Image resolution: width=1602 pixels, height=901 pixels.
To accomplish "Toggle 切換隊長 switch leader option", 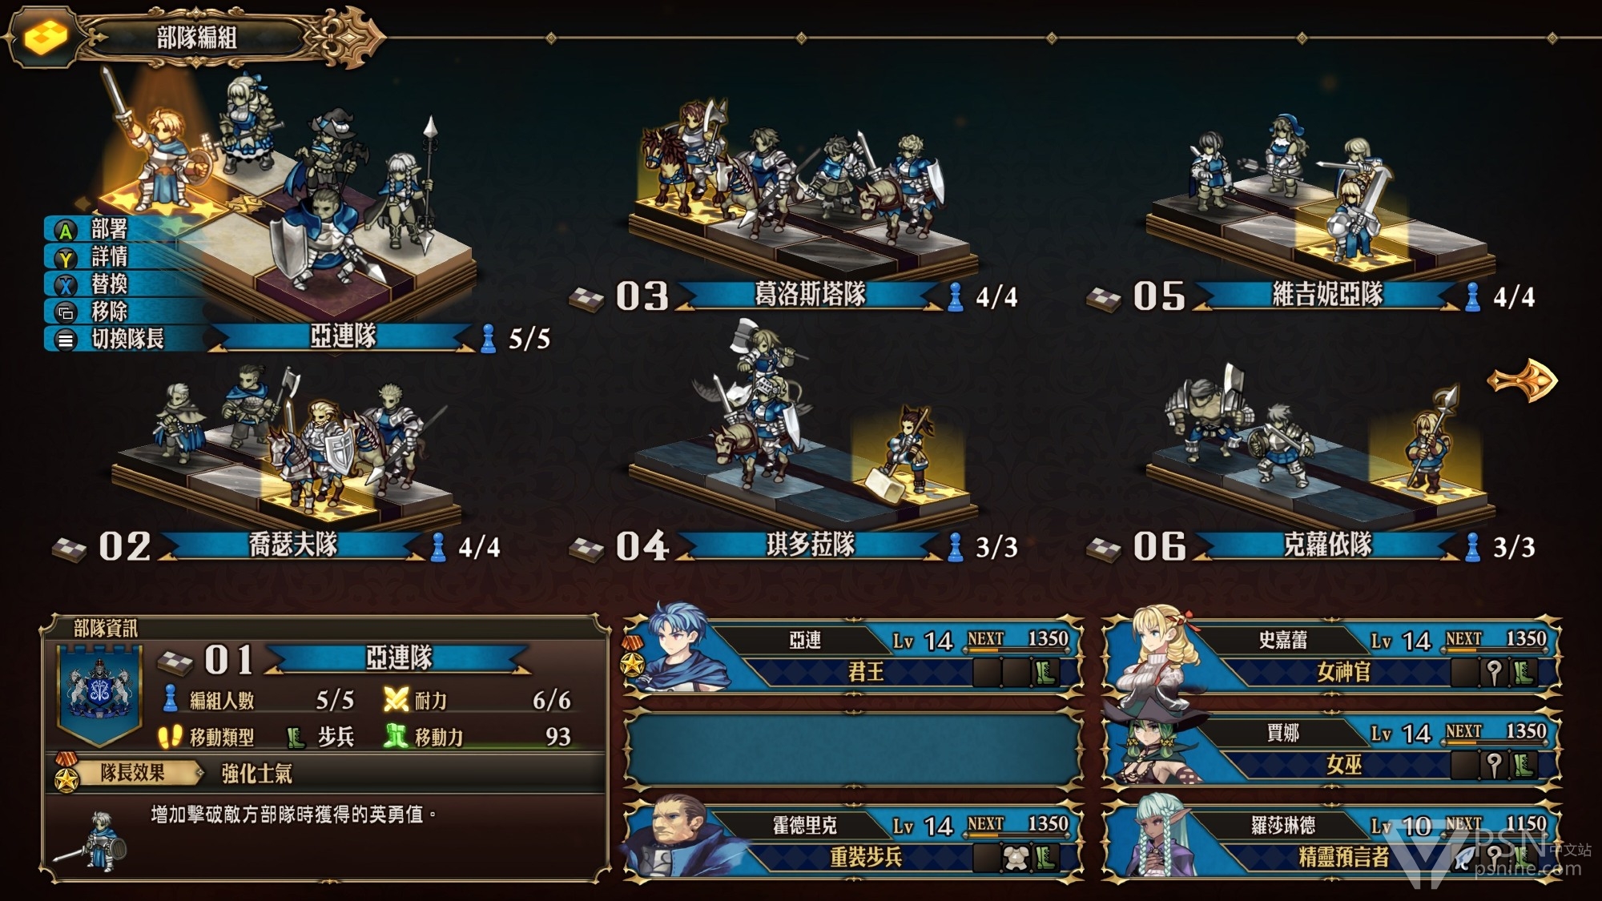I will [110, 339].
